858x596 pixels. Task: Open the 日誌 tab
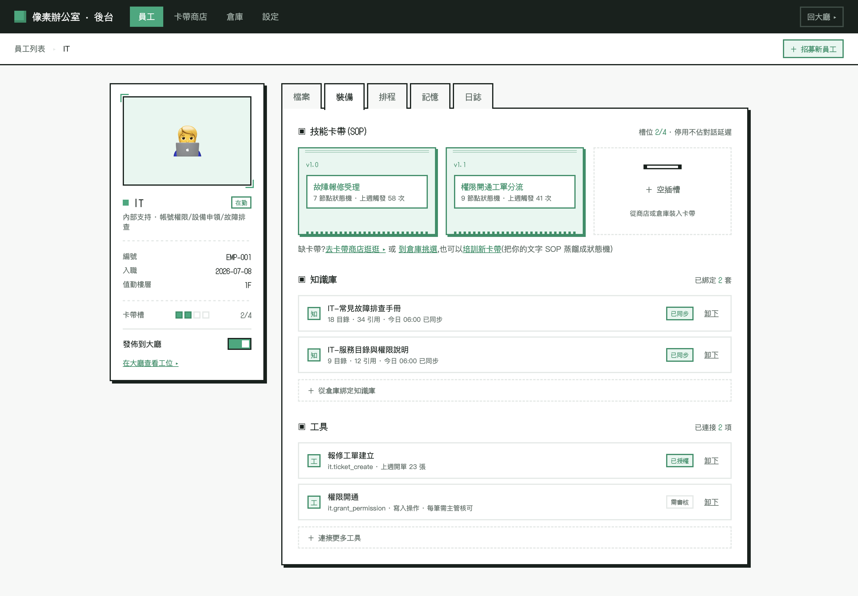473,97
